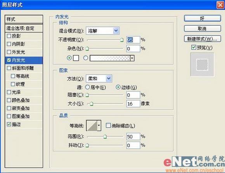This screenshot has height=173, width=225.
Task: Click the 杂色 value field
Action: point(133,49)
